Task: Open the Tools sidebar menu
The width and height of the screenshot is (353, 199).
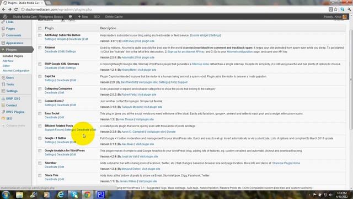Action: (10, 84)
